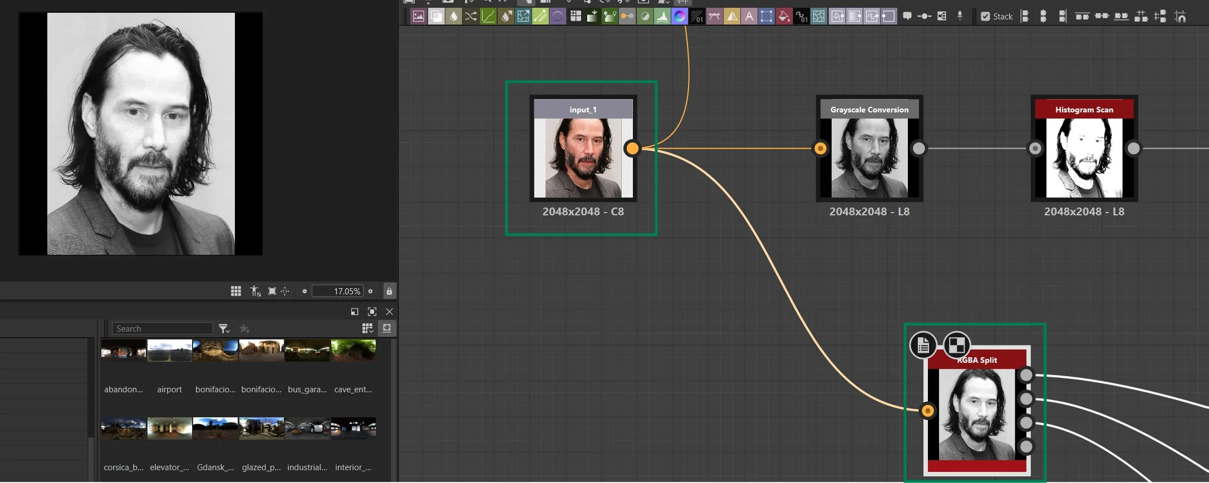This screenshot has width=1209, height=483.
Task: Open the library filter dropdown
Action: pyautogui.click(x=224, y=329)
